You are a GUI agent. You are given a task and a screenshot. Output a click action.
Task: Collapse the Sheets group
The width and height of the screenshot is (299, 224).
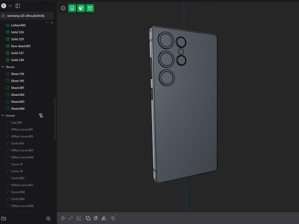pyautogui.click(x=2, y=67)
